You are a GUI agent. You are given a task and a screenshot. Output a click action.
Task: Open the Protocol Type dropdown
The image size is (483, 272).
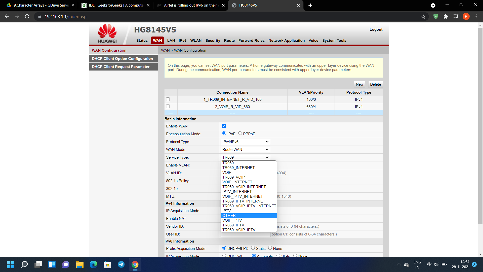point(245,142)
